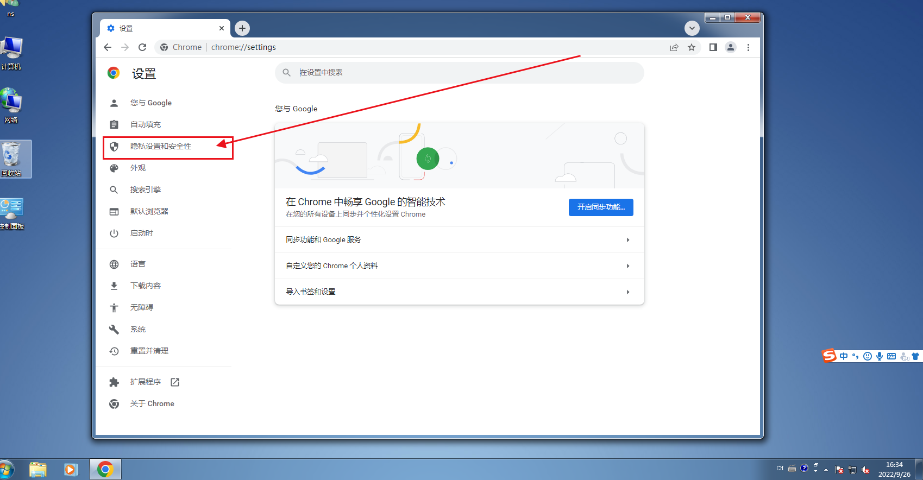Select the 控制面板 desktop icon
Viewport: 923px width, 480px height.
pyautogui.click(x=12, y=214)
